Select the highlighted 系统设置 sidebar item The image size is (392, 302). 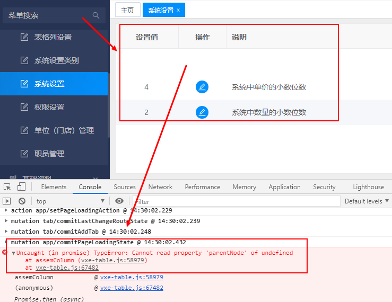pos(54,84)
